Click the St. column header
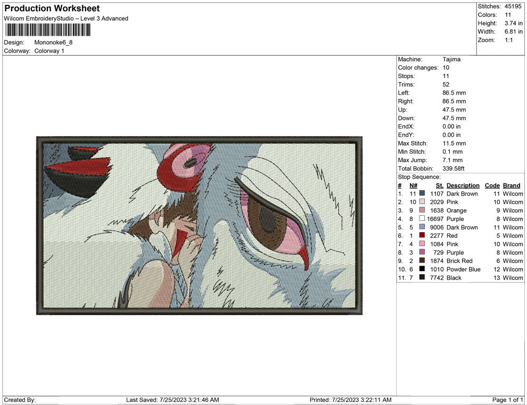The image size is (527, 405). click(439, 185)
